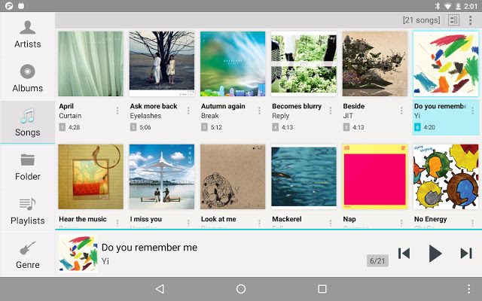Open the Albums section
This screenshot has height=301, width=482.
tap(27, 78)
